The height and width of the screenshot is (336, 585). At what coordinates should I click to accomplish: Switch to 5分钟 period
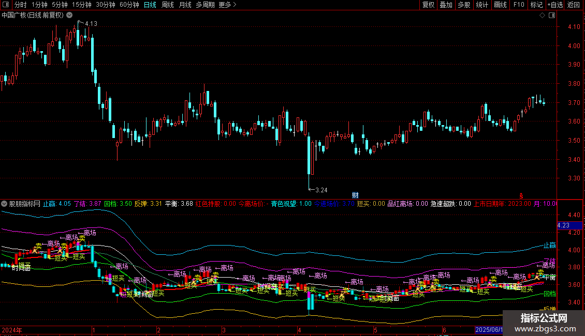tap(60, 5)
